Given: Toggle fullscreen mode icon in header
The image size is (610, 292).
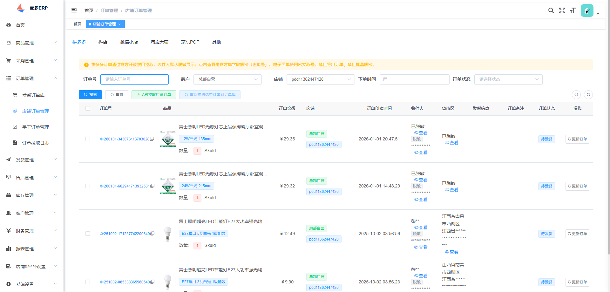Looking at the screenshot, I should coord(562,10).
